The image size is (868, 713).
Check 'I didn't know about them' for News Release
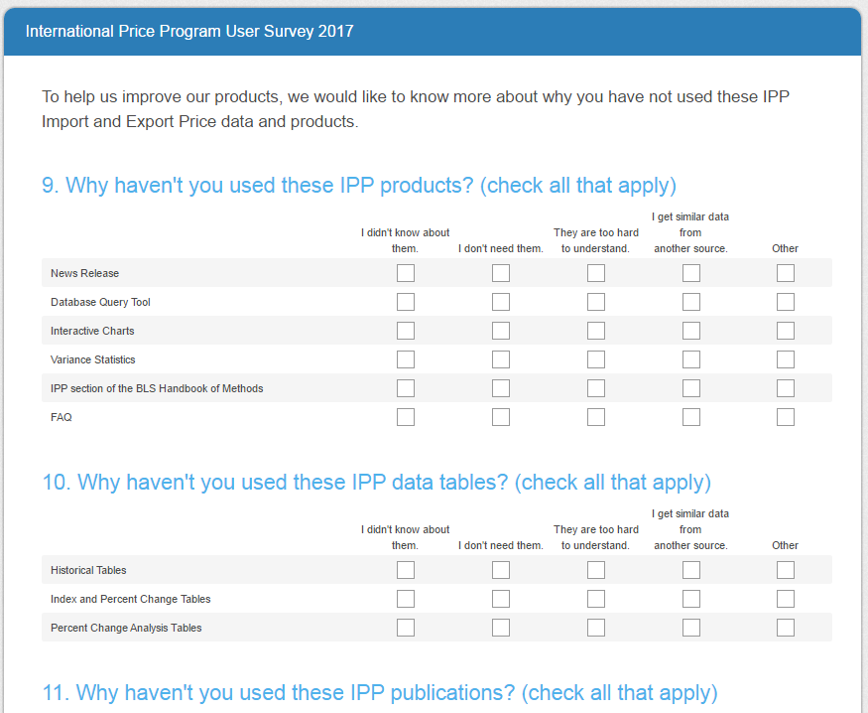click(406, 273)
